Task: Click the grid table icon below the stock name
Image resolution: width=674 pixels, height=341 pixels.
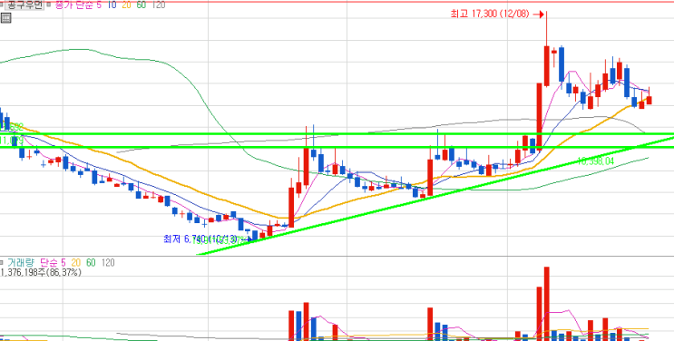Action: [x=6, y=18]
